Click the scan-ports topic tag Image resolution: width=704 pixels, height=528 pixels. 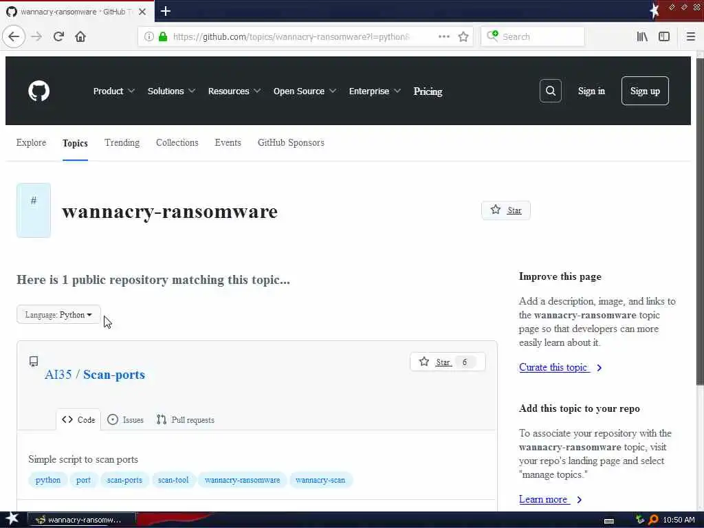[x=124, y=480]
